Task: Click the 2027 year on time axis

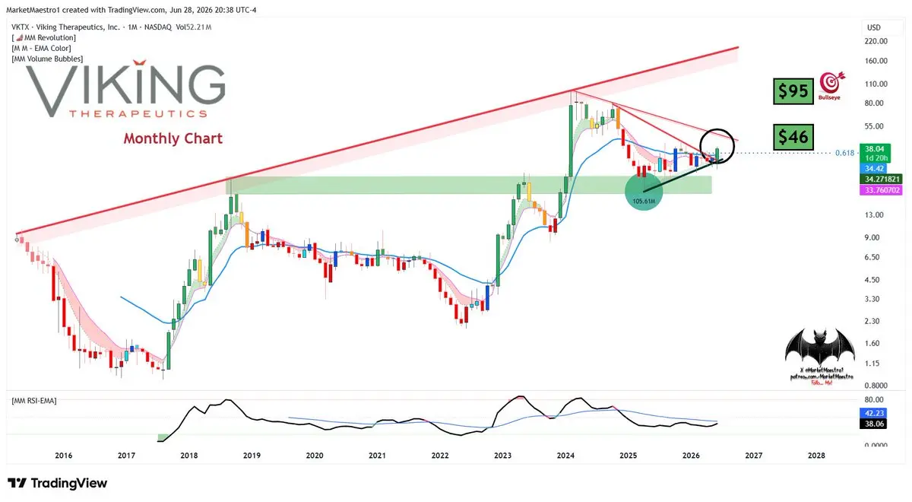Action: point(753,456)
